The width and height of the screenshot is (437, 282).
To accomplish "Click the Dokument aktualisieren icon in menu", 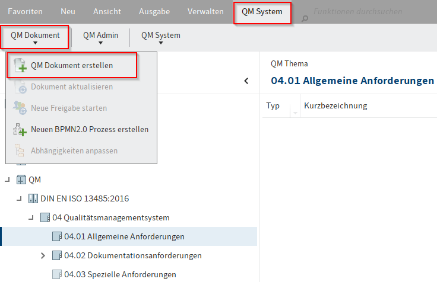I will (20, 87).
